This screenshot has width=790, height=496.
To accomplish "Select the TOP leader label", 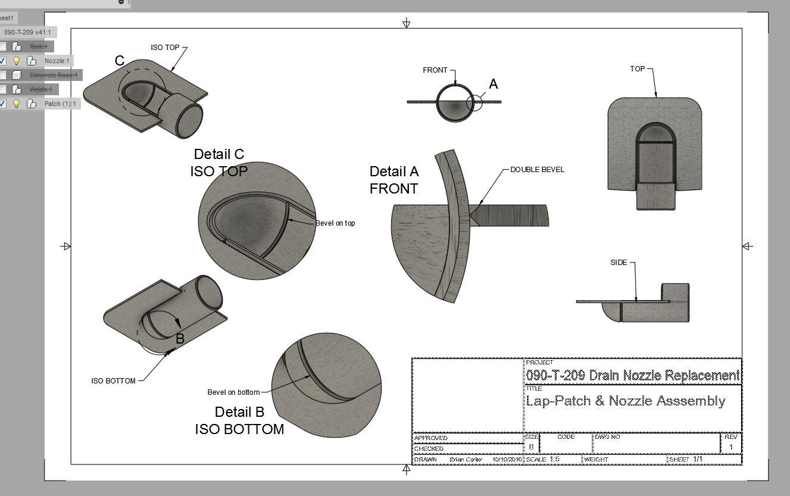I will coord(638,69).
